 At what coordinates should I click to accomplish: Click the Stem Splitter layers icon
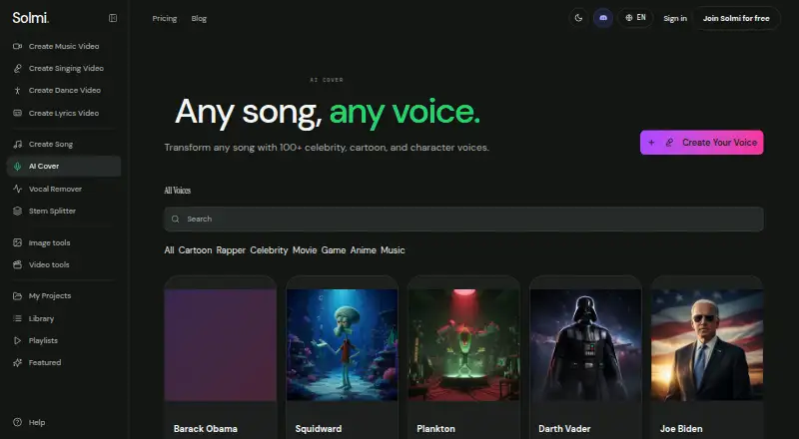pyautogui.click(x=17, y=211)
